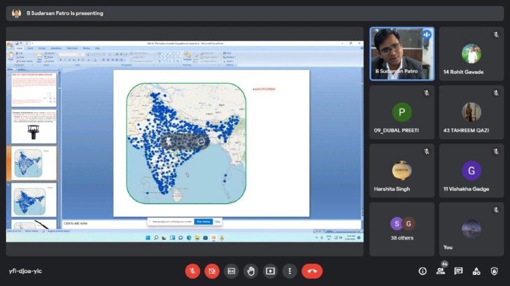This screenshot has height=286, width=510.
Task: Leave the call
Action: [312, 271]
